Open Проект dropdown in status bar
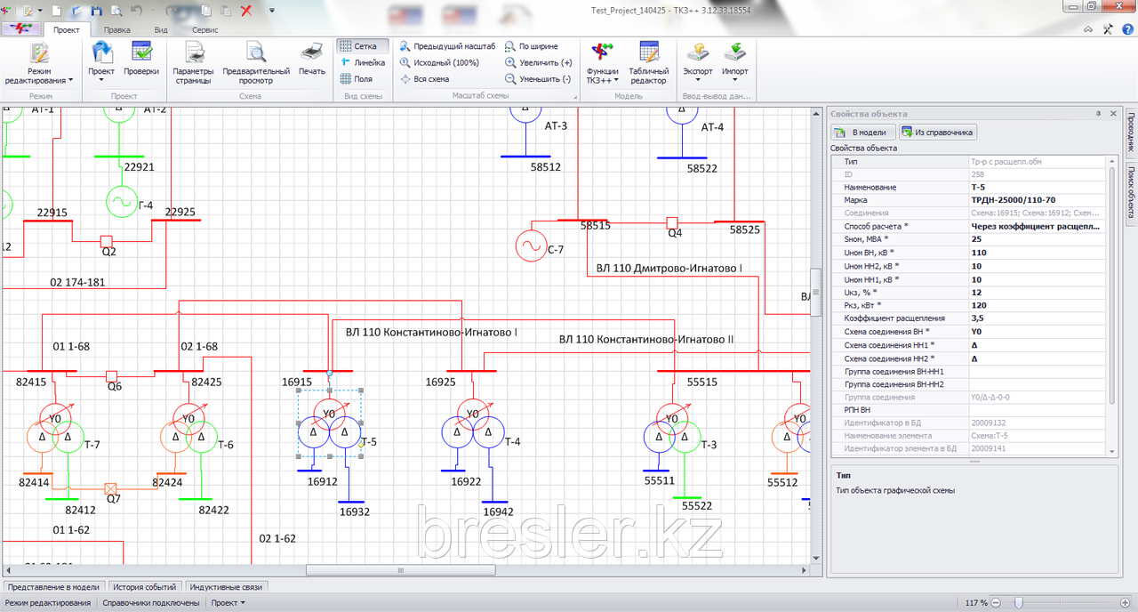The image size is (1138, 612). (228, 603)
